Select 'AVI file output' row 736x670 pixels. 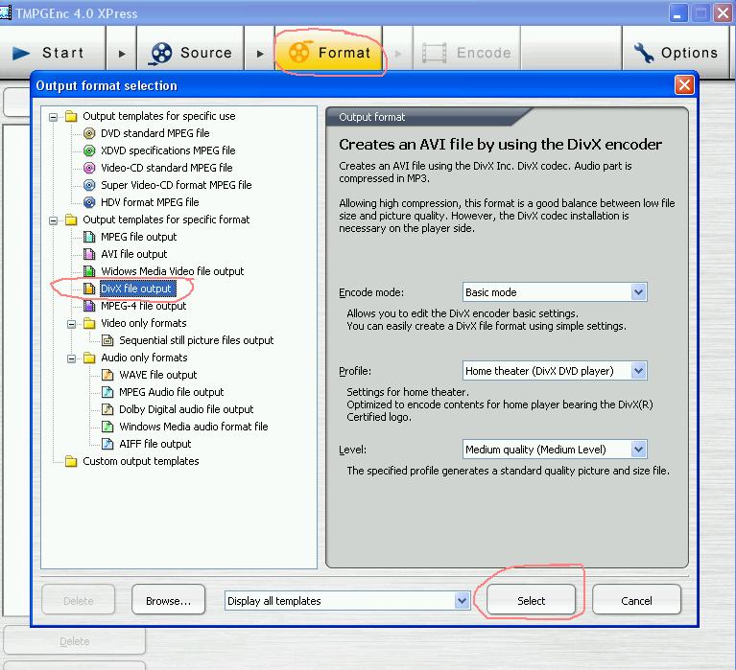[133, 254]
